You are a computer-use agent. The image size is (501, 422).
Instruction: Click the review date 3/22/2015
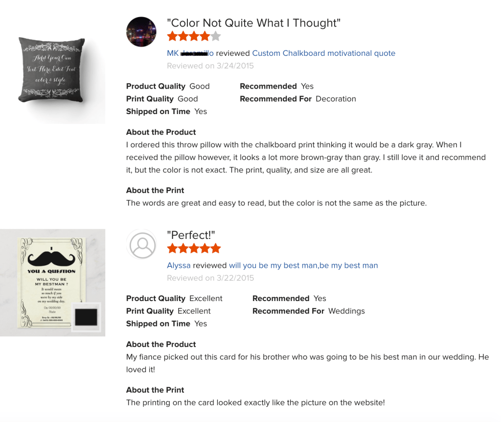210,278
